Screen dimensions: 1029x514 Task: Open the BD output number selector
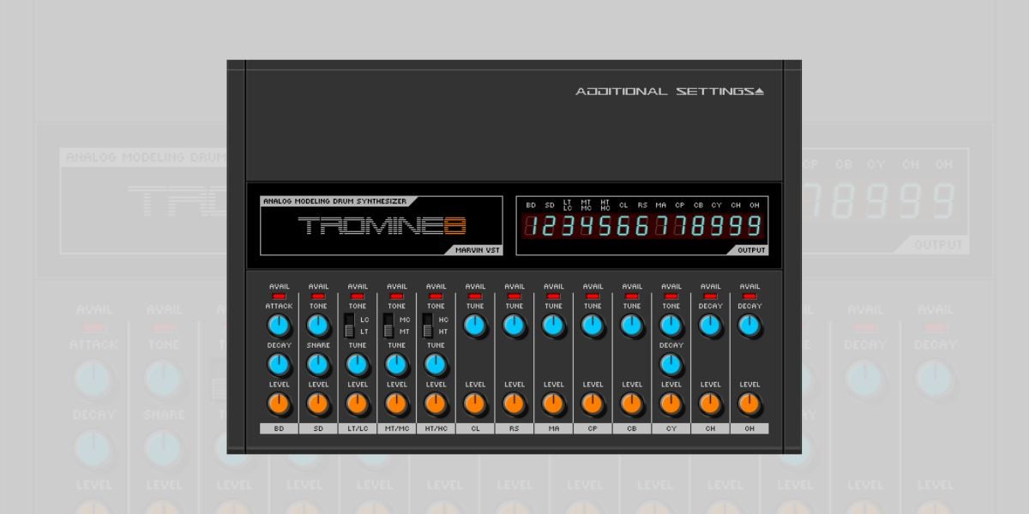click(531, 226)
